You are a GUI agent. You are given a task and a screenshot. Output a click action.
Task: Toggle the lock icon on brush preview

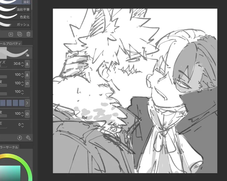[27, 55]
